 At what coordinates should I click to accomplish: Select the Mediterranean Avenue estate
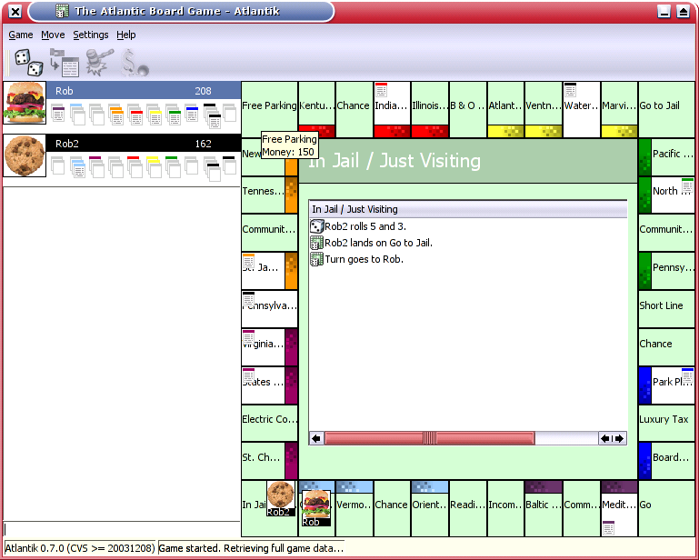coord(619,508)
